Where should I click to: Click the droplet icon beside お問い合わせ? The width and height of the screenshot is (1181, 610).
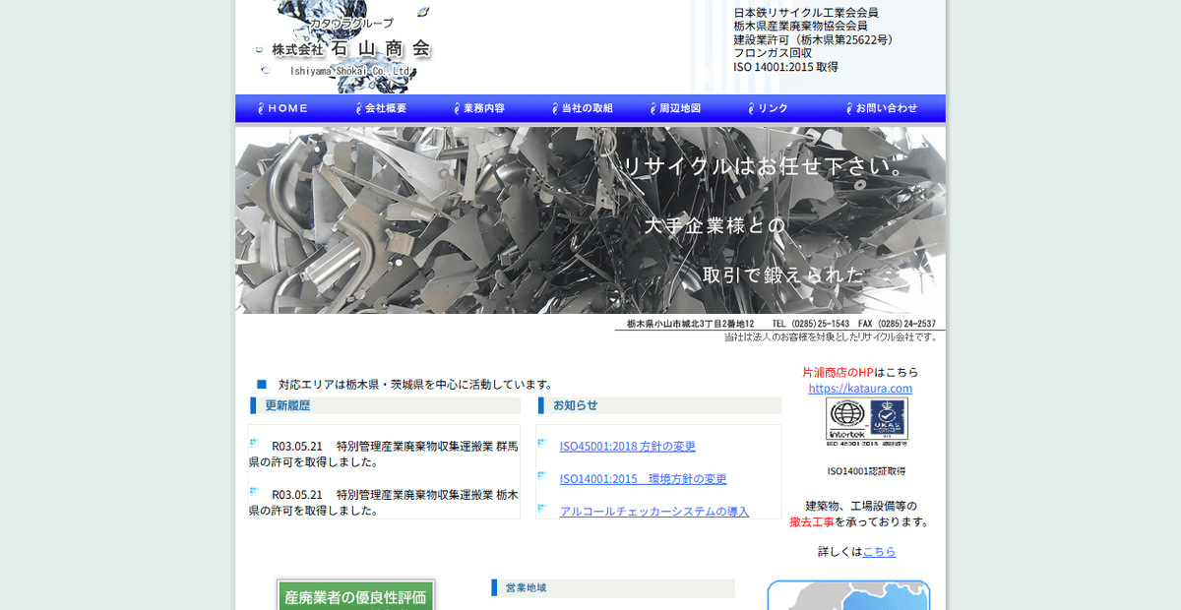847,108
